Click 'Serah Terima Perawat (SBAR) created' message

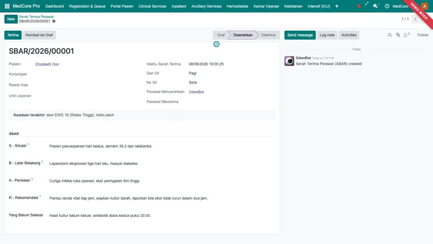(329, 64)
